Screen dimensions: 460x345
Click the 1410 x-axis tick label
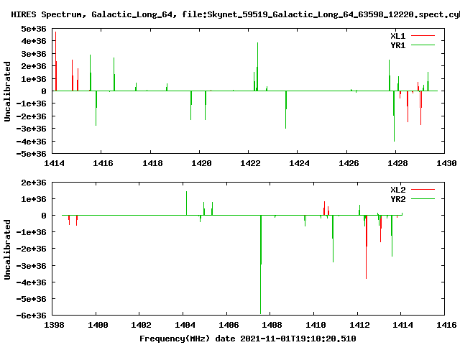point(316,325)
